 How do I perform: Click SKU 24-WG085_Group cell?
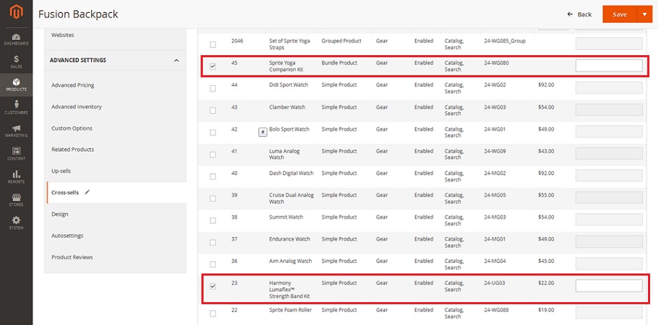[x=505, y=41]
